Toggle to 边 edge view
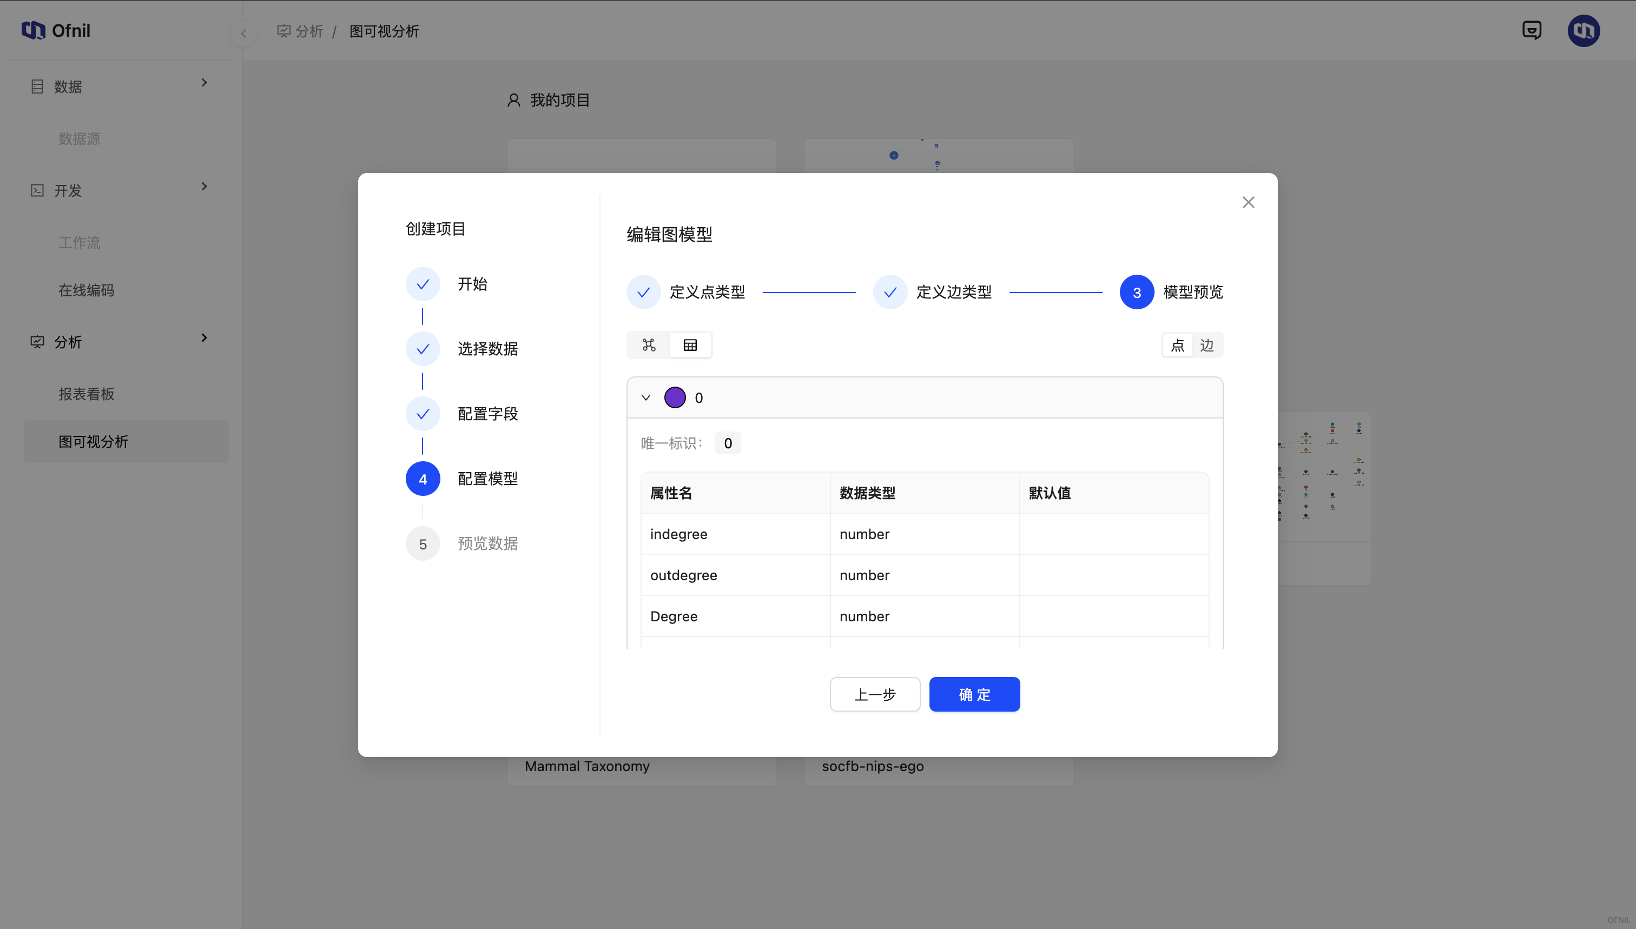 tap(1206, 345)
